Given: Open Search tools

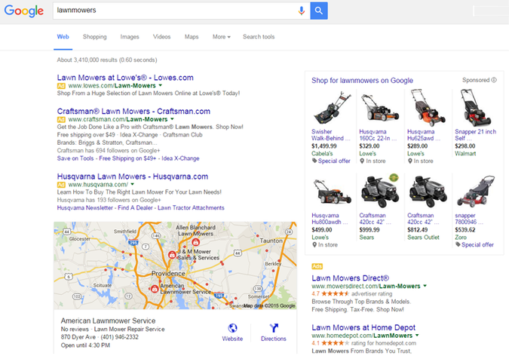Looking at the screenshot, I should point(259,37).
